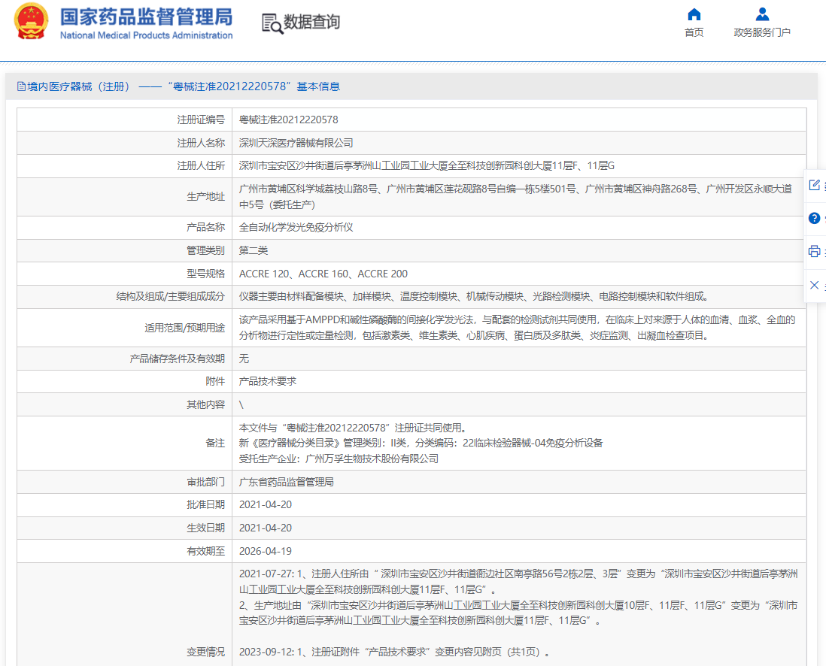Click the 注册人住所 address value
826x666 pixels.
click(x=427, y=166)
